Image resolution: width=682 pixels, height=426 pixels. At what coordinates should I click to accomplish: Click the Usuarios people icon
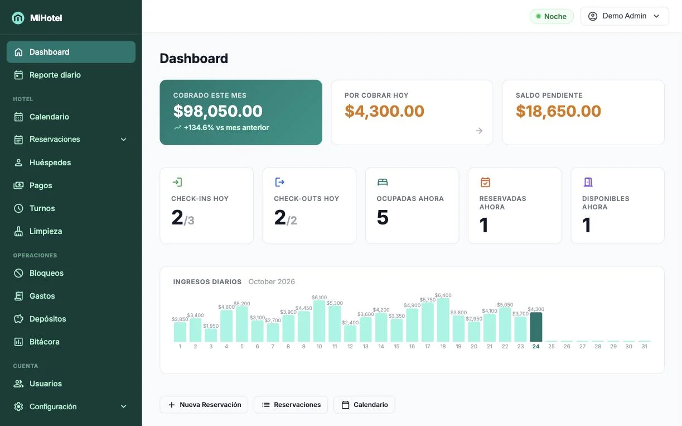pos(18,384)
